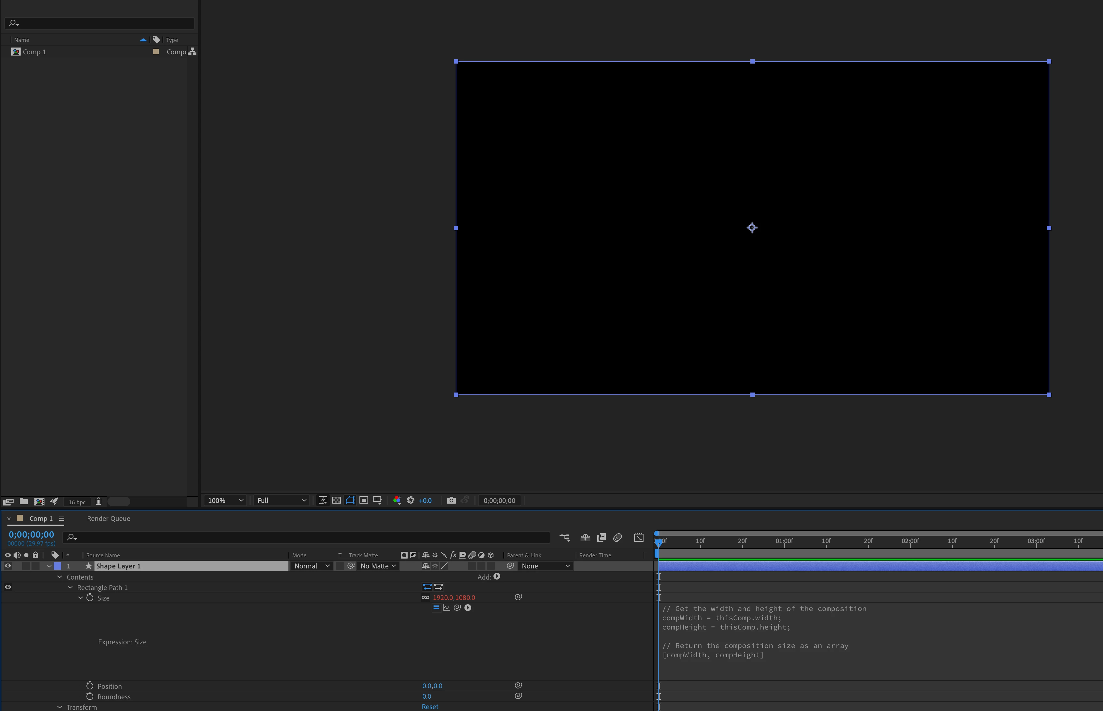Click Size expression pick whip icon

457,608
